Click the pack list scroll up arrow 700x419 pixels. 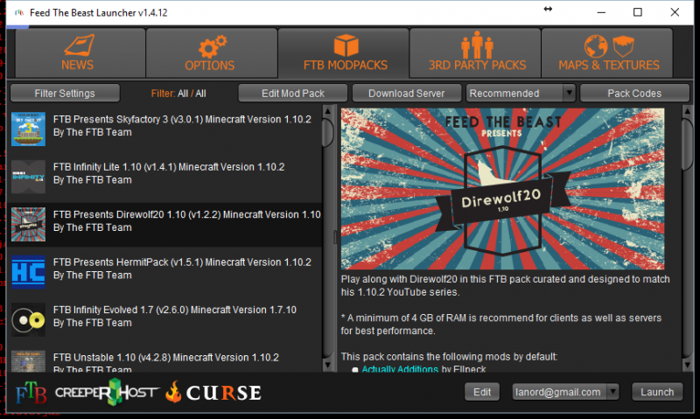[x=328, y=111]
